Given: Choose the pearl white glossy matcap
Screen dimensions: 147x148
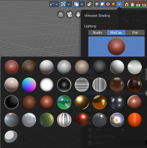Looking at the screenshot, I should coord(135,67).
